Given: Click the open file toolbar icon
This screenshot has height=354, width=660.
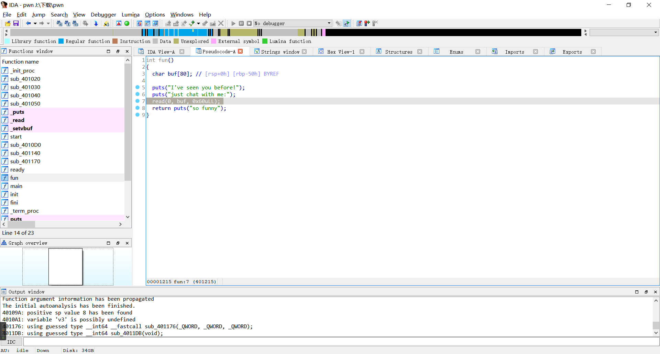Looking at the screenshot, I should point(8,23).
